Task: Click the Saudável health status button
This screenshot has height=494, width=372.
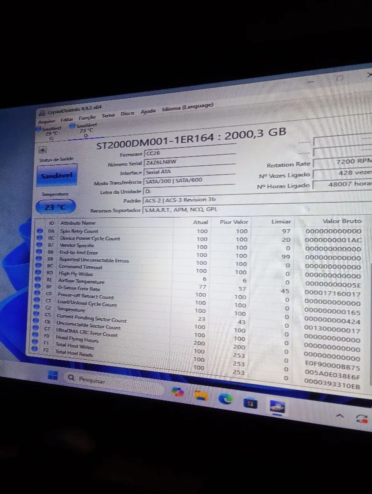Action: (57, 176)
